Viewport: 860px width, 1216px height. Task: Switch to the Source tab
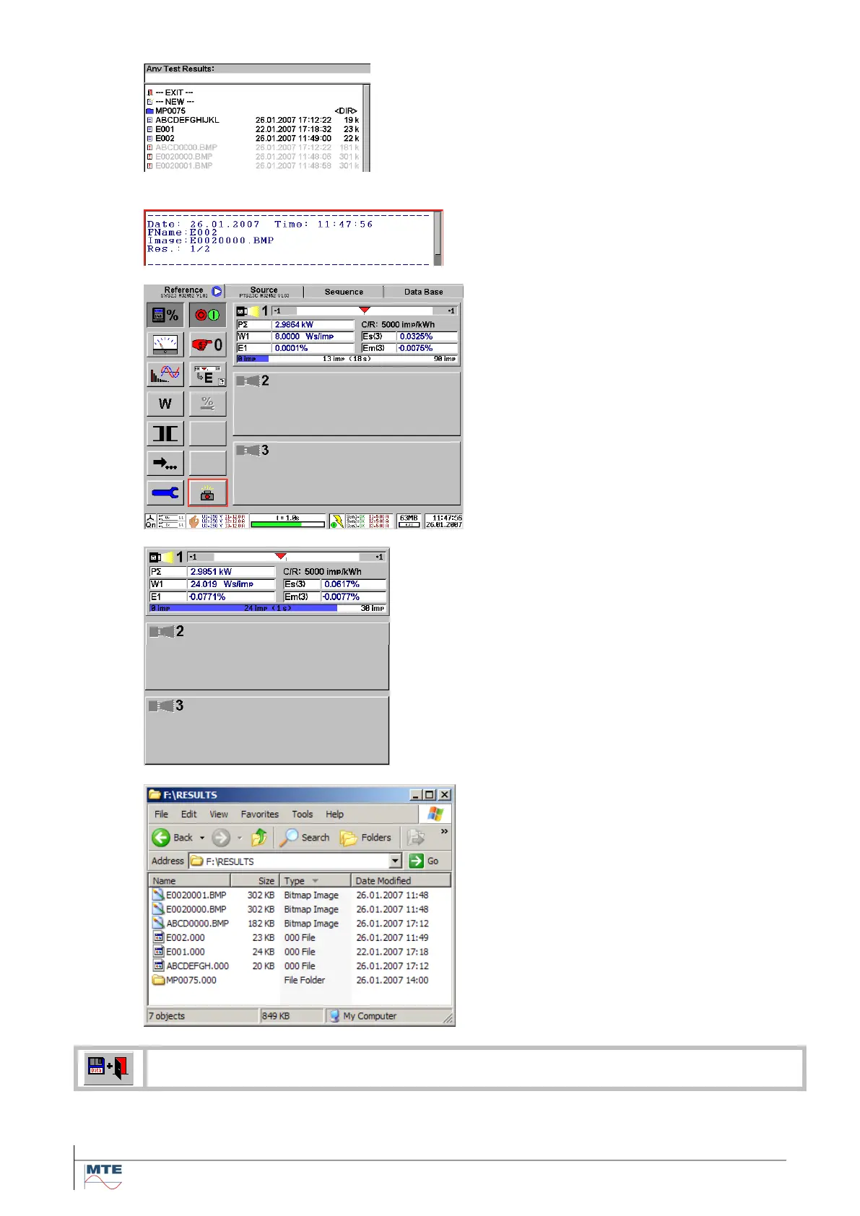click(x=264, y=292)
